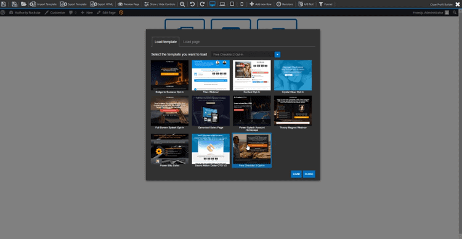Click Export HTML in the toolbar
The image size is (462, 239).
click(102, 4)
